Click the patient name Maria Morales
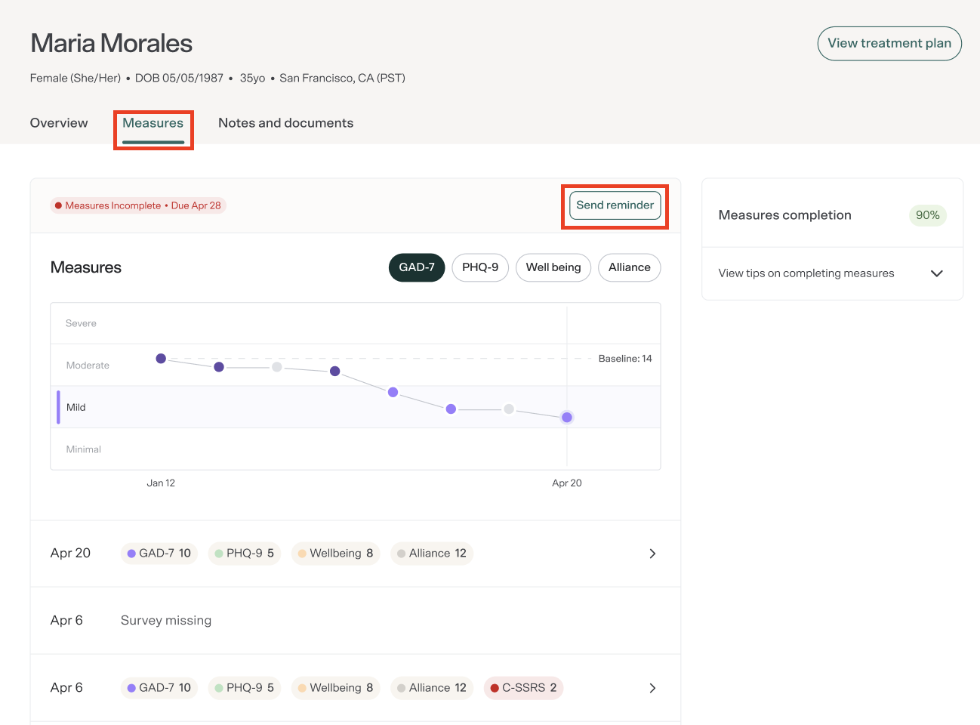This screenshot has height=725, width=980. click(112, 44)
